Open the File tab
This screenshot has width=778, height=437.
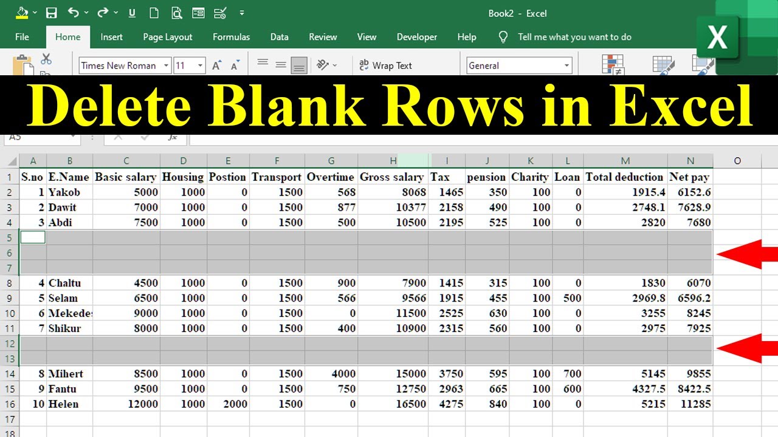[22, 37]
